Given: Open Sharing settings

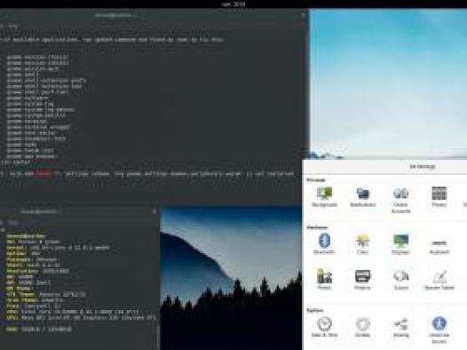Looking at the screenshot, I should [401, 327].
